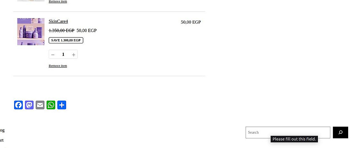Image resolution: width=356 pixels, height=148 pixels.
Task: Click the blue plus Share icon
Action: [62, 105]
